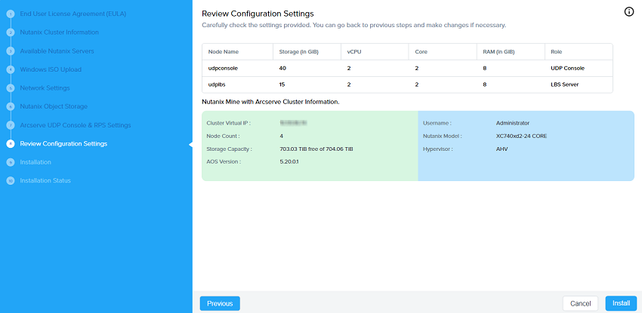Click the Cluster Virtual IP label
The image size is (642, 313).
click(x=228, y=123)
